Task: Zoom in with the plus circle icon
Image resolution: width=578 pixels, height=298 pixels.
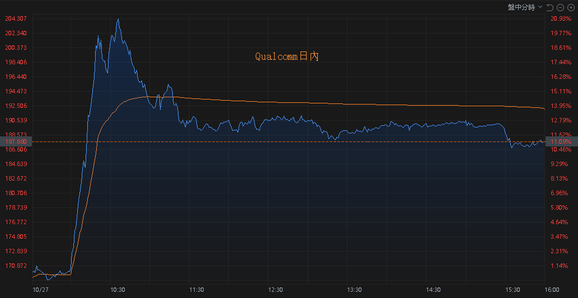Action: pos(571,7)
